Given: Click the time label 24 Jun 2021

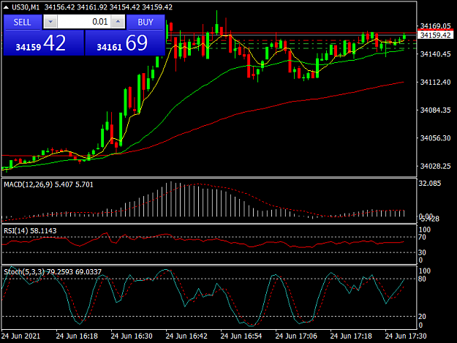Looking at the screenshot, I should pyautogui.click(x=20, y=336).
